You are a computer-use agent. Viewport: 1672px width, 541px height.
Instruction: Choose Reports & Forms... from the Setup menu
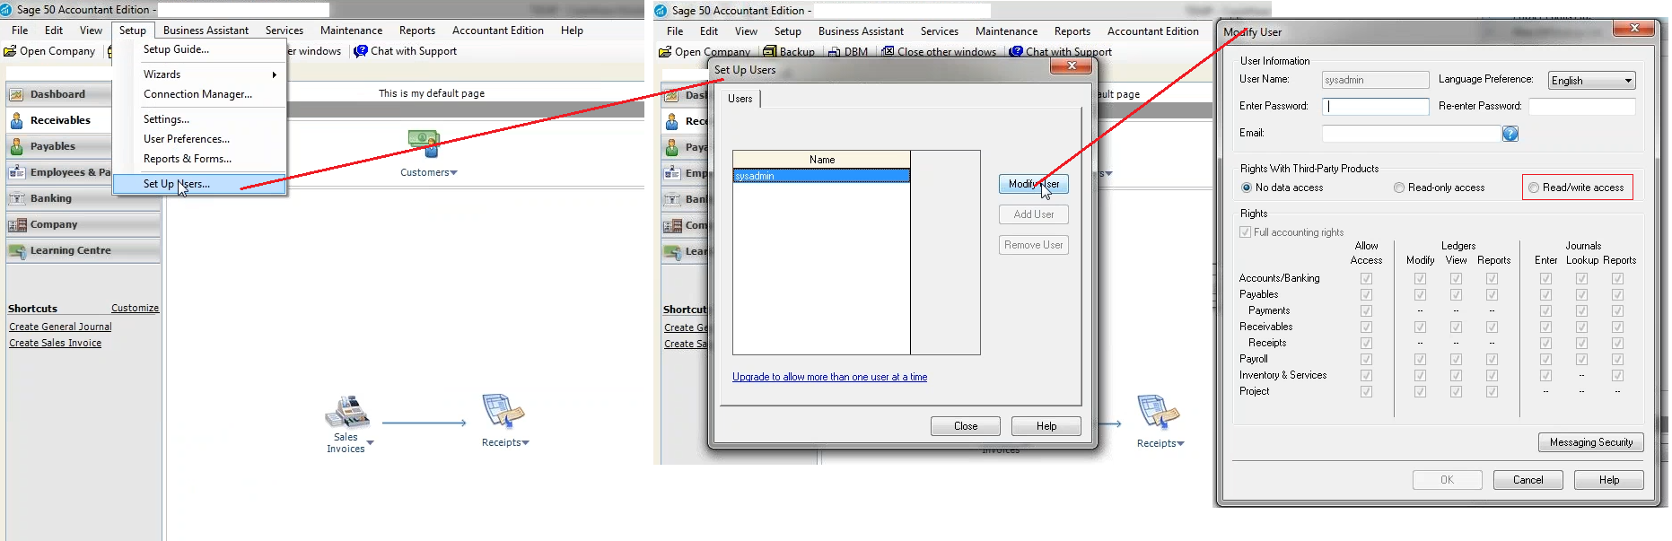coord(199,159)
